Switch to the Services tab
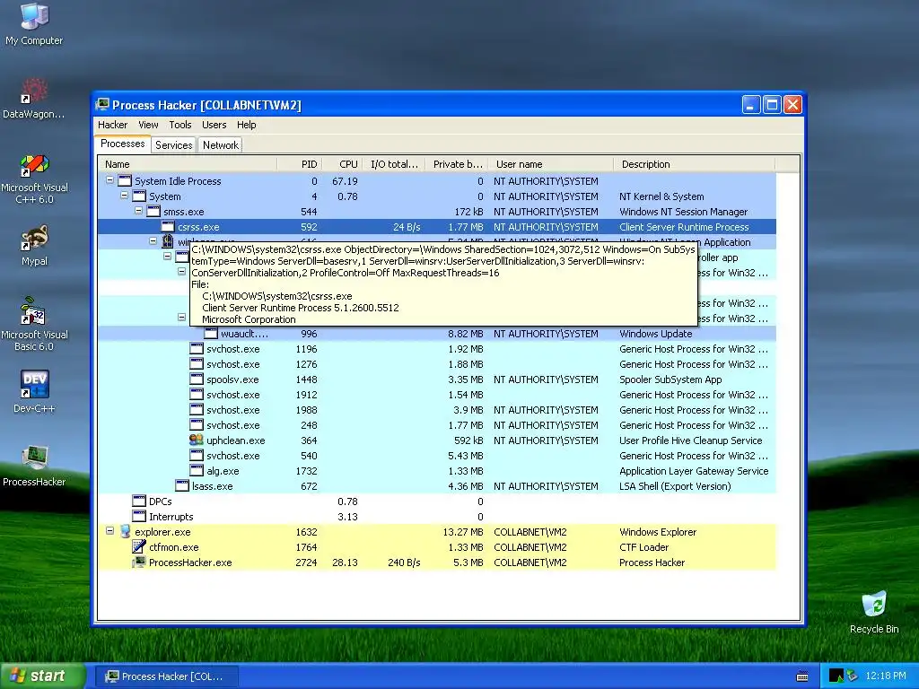This screenshot has width=919, height=689. (173, 145)
